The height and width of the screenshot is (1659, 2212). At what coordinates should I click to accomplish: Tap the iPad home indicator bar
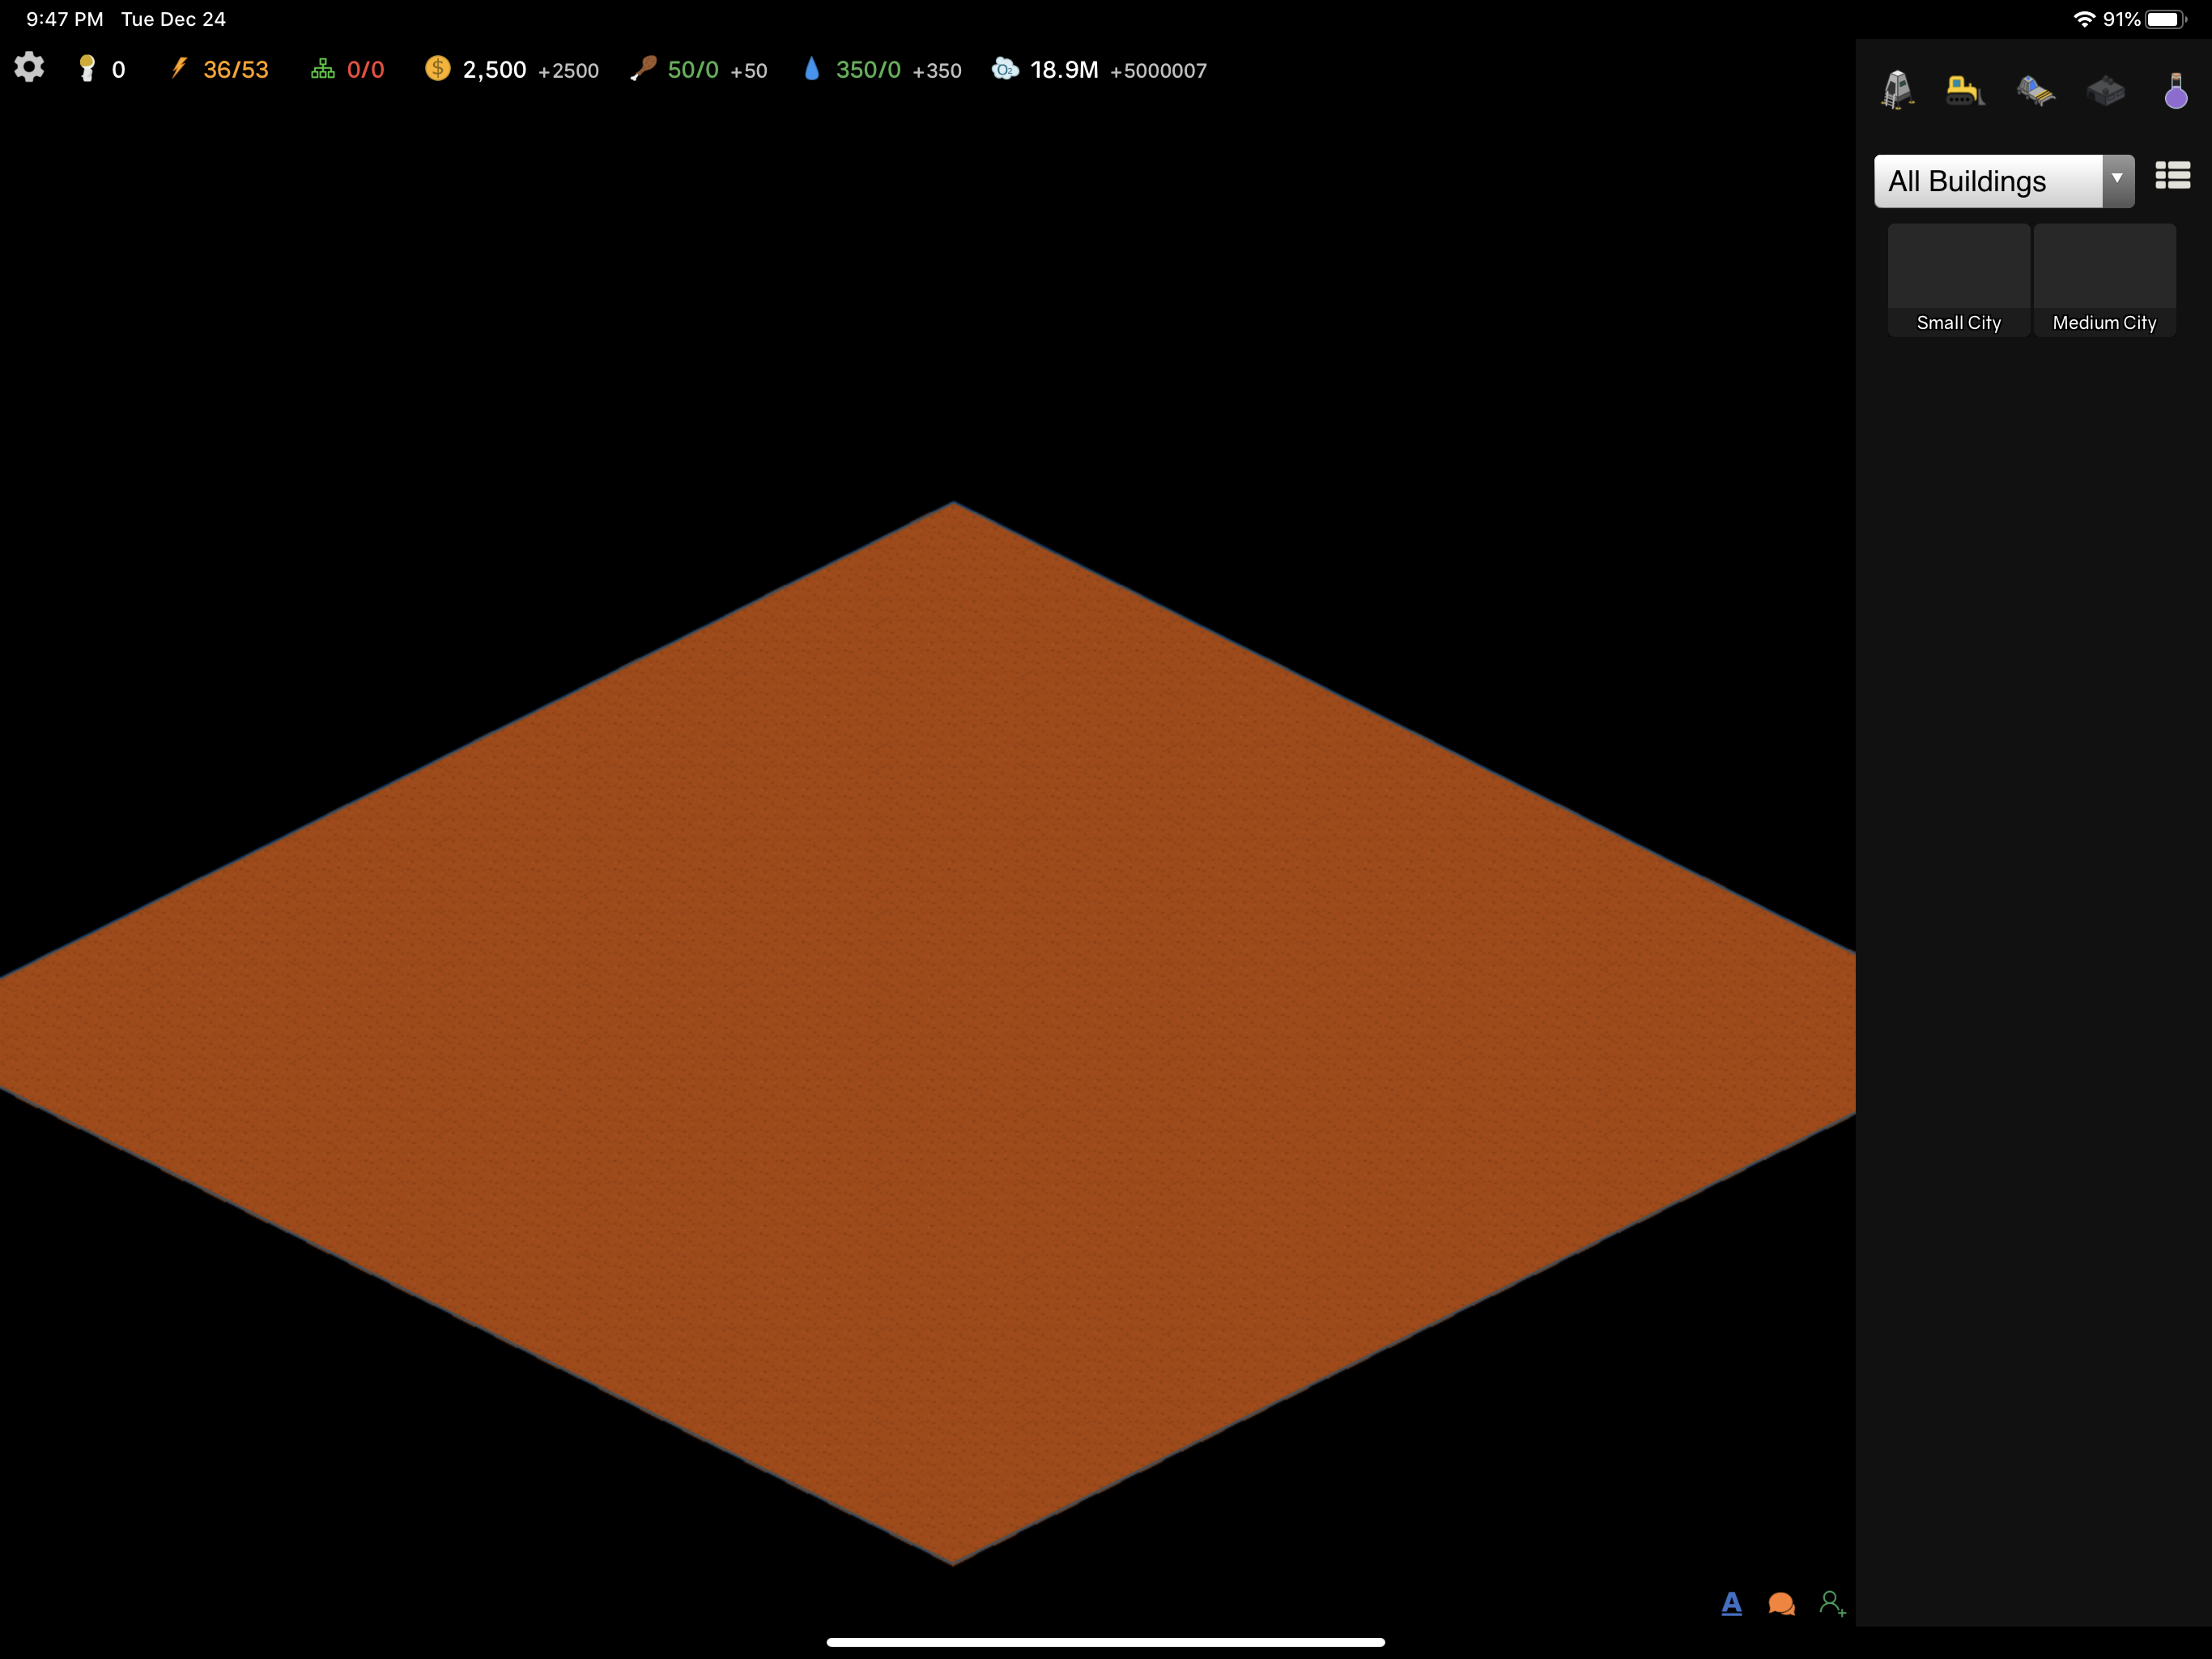point(1105,1642)
